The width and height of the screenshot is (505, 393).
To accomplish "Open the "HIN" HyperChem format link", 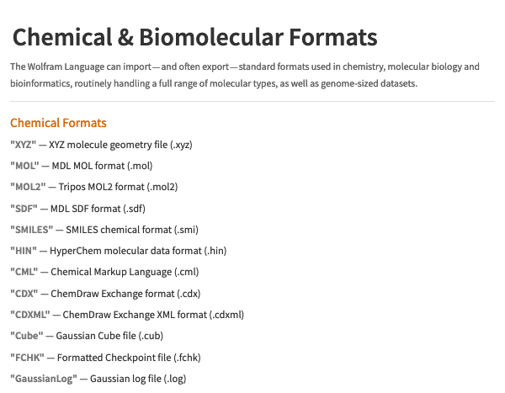I will [24, 251].
